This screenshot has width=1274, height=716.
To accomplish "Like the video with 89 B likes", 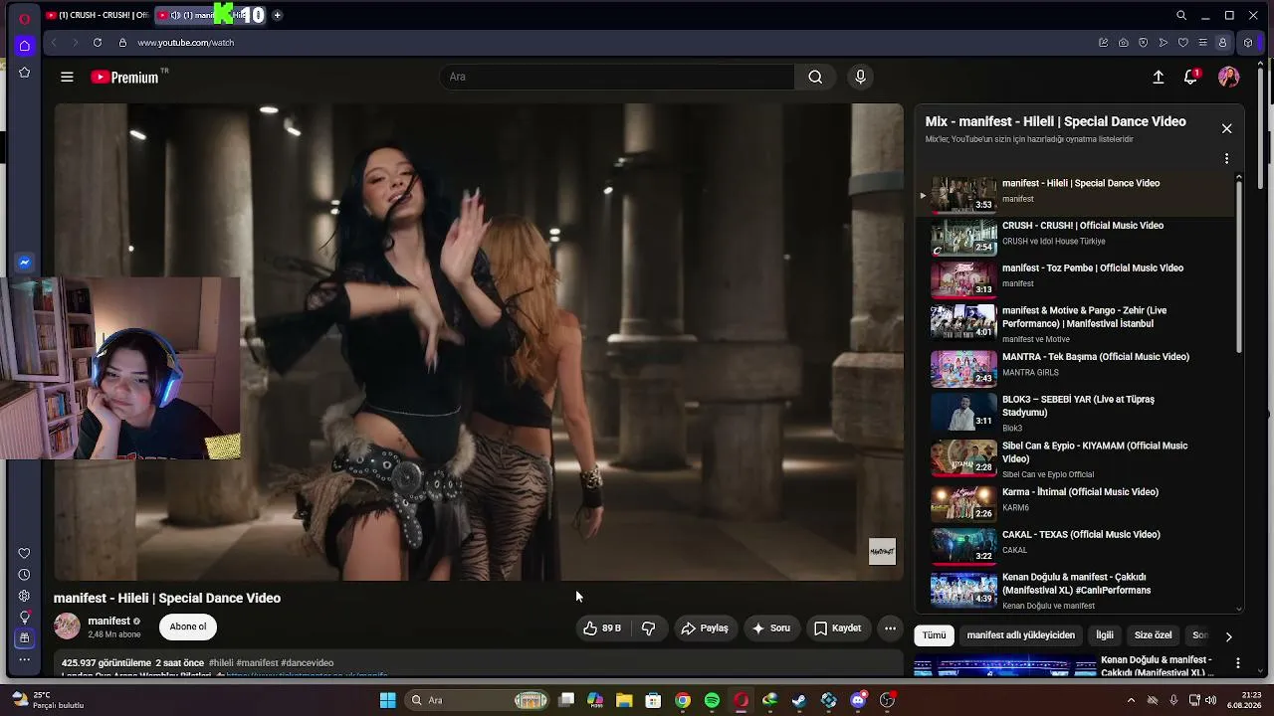I will point(602,627).
